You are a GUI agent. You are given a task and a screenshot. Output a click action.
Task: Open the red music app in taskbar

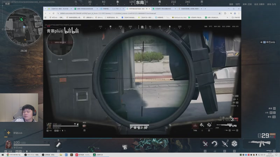[x=83, y=155]
